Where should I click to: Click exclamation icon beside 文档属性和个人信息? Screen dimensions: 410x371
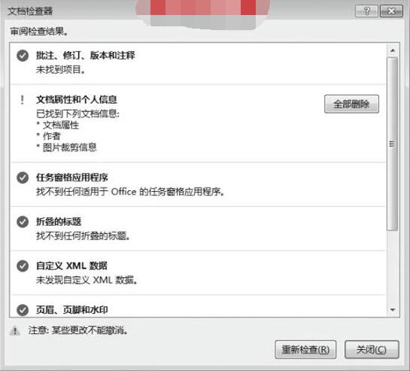pos(23,99)
